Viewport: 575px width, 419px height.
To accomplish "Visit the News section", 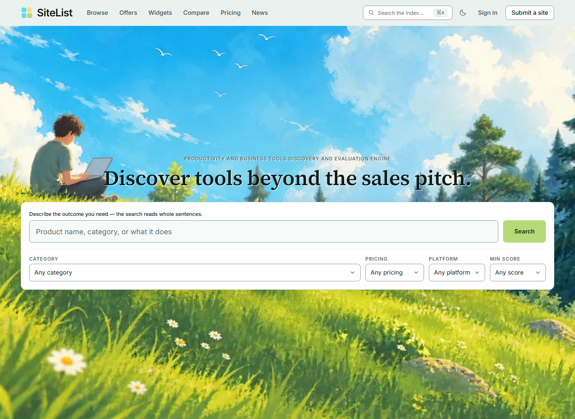I will [x=260, y=13].
